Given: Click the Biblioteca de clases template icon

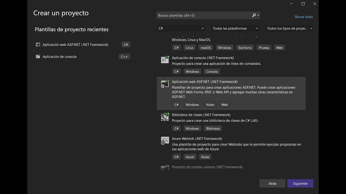Looking at the screenshot, I should tap(165, 117).
